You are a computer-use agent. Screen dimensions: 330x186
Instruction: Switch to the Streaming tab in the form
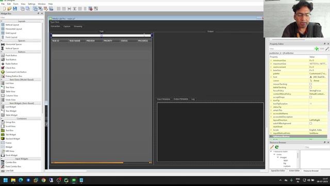click(x=78, y=26)
